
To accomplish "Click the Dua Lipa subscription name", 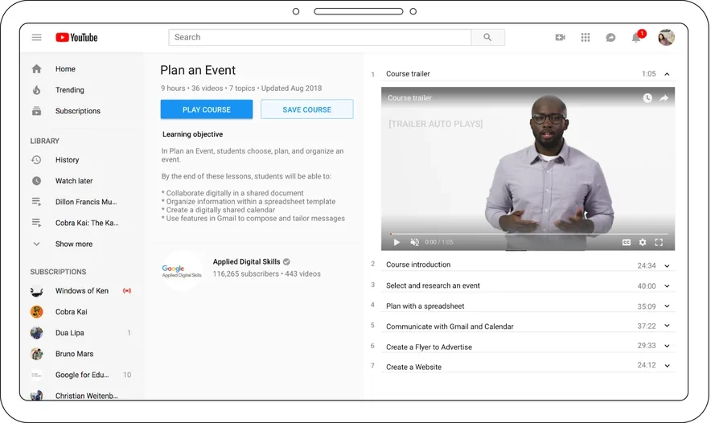I will [69, 332].
